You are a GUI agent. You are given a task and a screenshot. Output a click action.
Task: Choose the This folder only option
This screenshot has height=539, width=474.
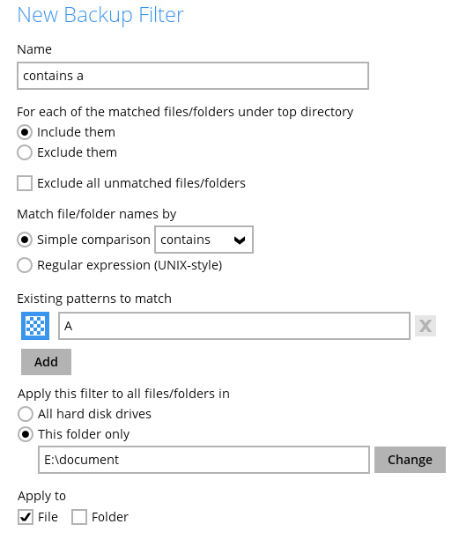point(26,434)
